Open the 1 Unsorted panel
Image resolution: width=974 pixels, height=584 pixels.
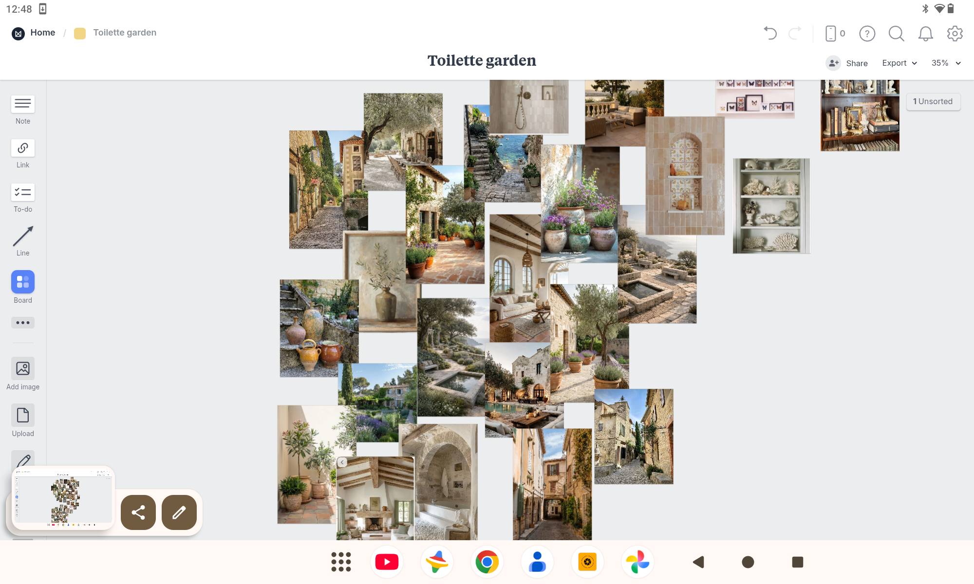pyautogui.click(x=933, y=101)
